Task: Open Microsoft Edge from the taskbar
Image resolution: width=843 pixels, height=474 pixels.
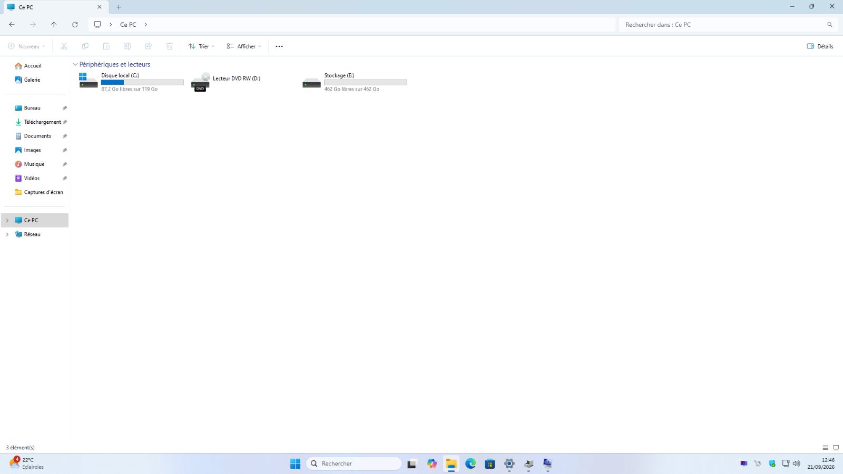Action: point(470,463)
